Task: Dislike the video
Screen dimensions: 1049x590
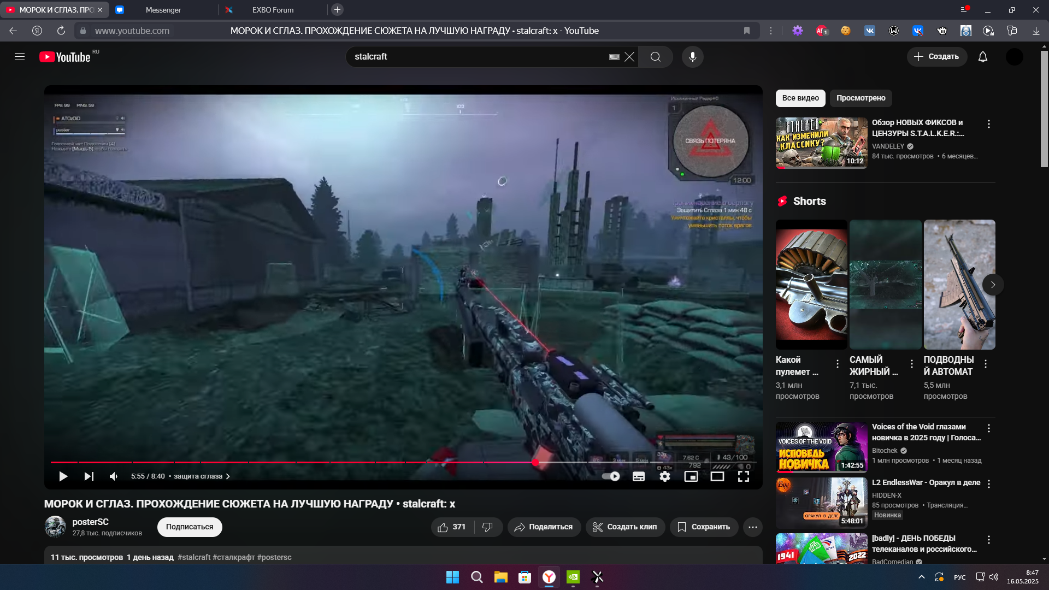Action: [488, 527]
